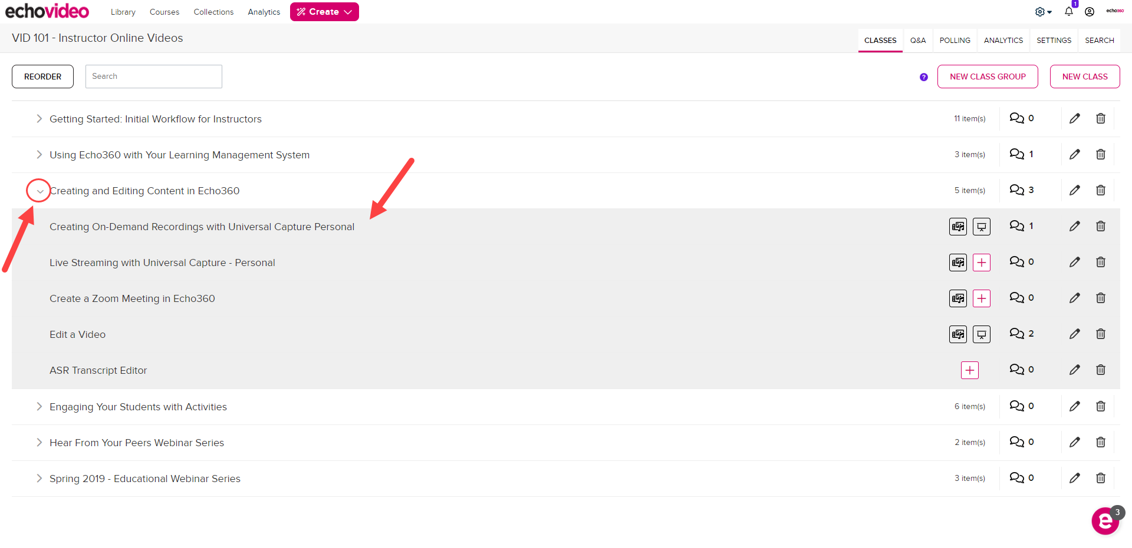
Task: Open the Edit a Video class
Action: [x=77, y=334]
